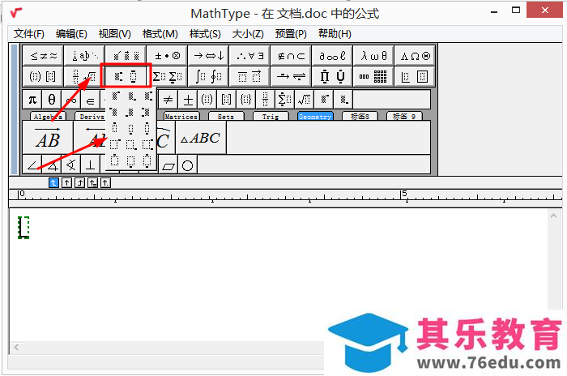
Task: Open the integral templates palette
Action: (208, 76)
